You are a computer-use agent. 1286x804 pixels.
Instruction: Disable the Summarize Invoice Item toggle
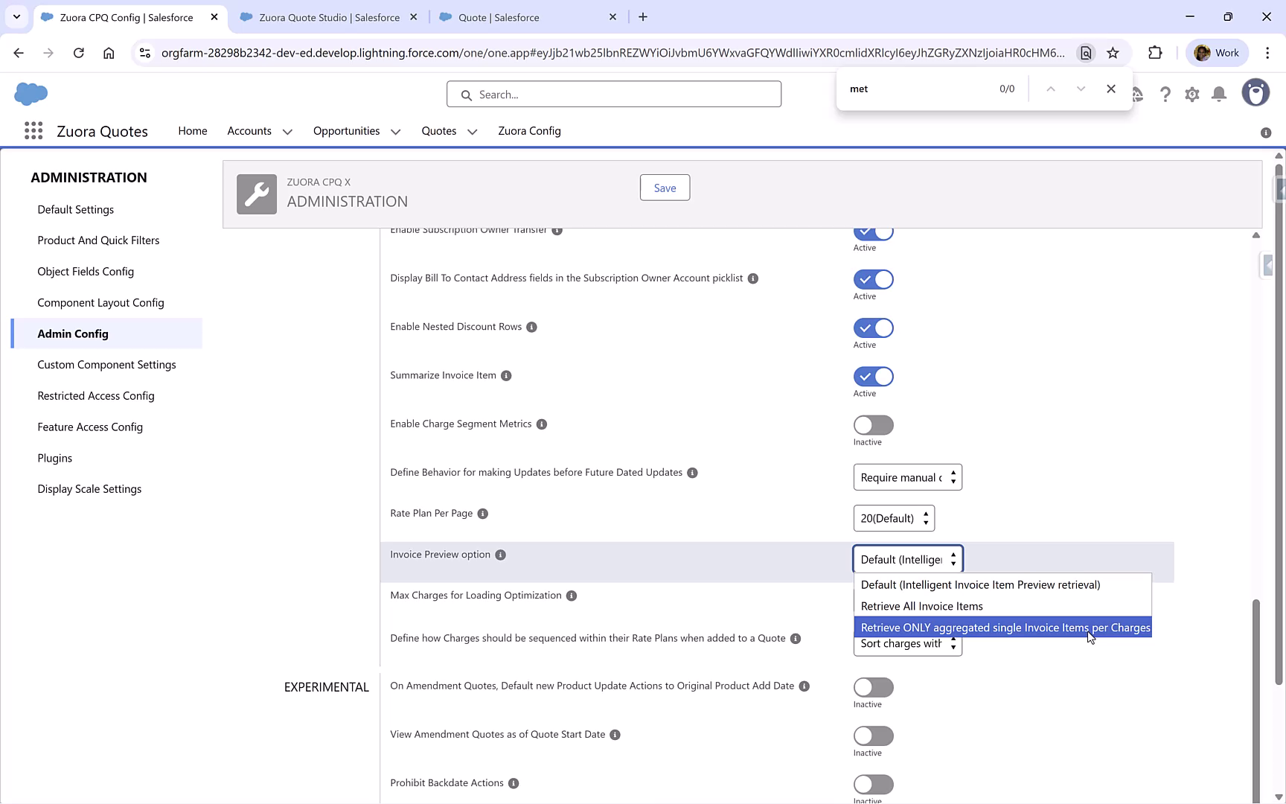coord(873,377)
